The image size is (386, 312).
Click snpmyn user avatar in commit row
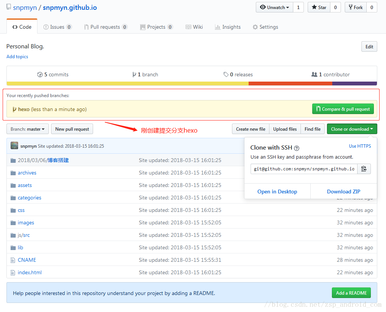[x=14, y=146]
